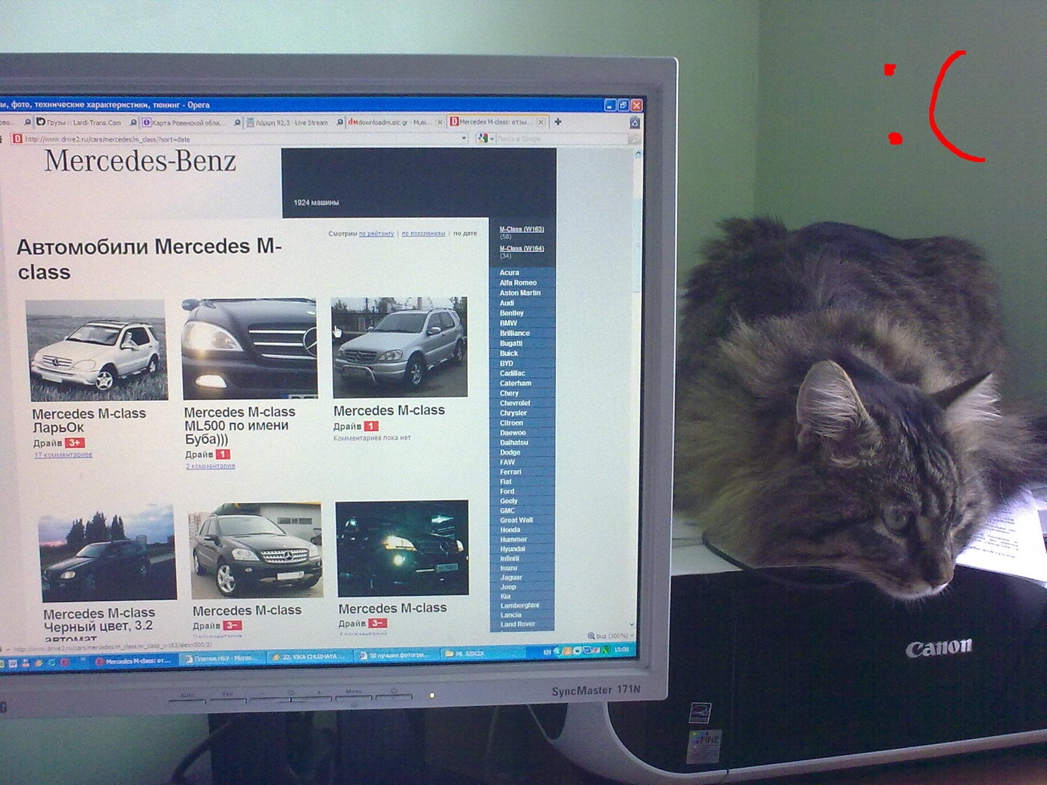Click the search magnifier icon in the toolbar

point(635,140)
